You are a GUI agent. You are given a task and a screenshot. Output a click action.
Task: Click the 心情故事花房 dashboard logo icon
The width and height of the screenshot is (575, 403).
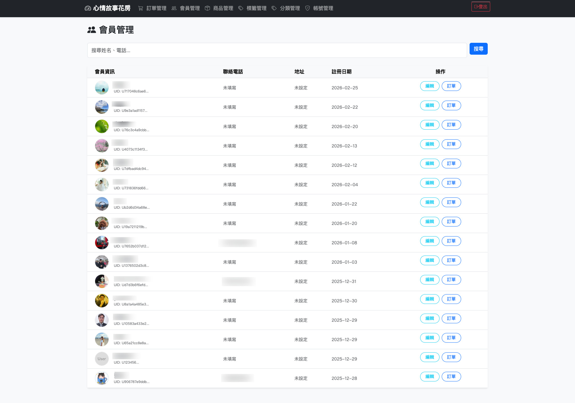click(88, 8)
